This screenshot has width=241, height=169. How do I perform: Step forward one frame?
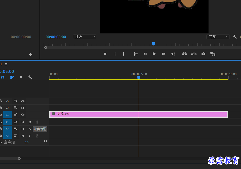pos(164,54)
